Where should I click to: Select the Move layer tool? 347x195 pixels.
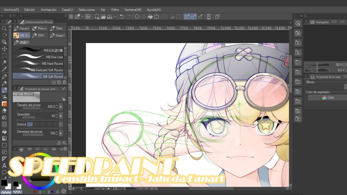tap(4, 49)
